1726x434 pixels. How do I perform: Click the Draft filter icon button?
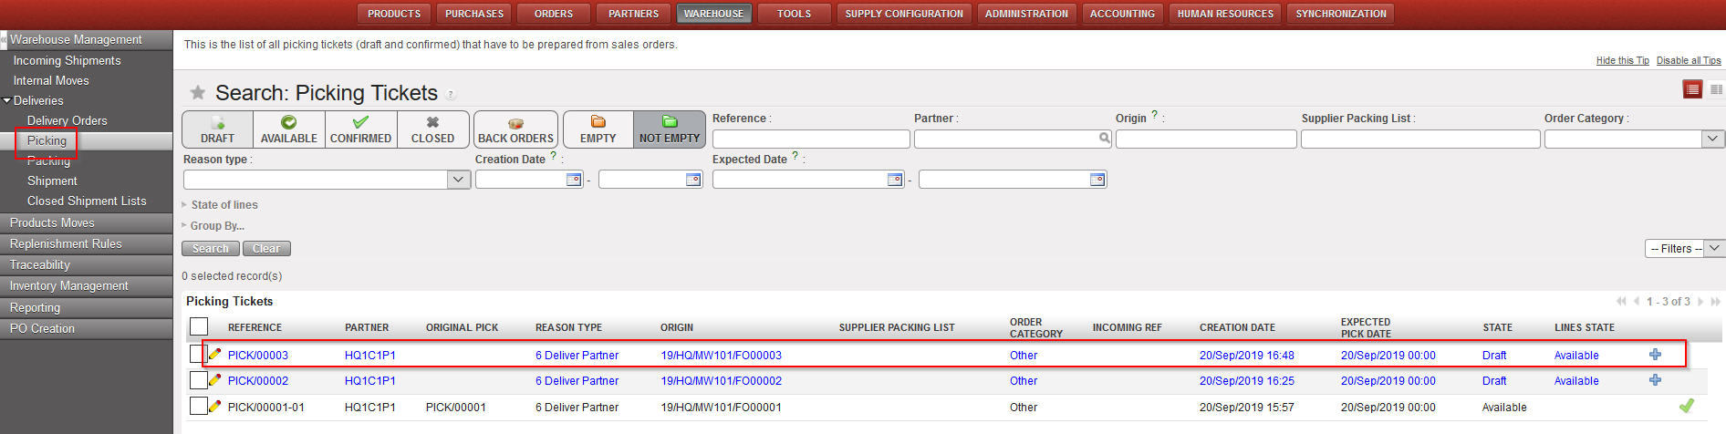pos(217,129)
